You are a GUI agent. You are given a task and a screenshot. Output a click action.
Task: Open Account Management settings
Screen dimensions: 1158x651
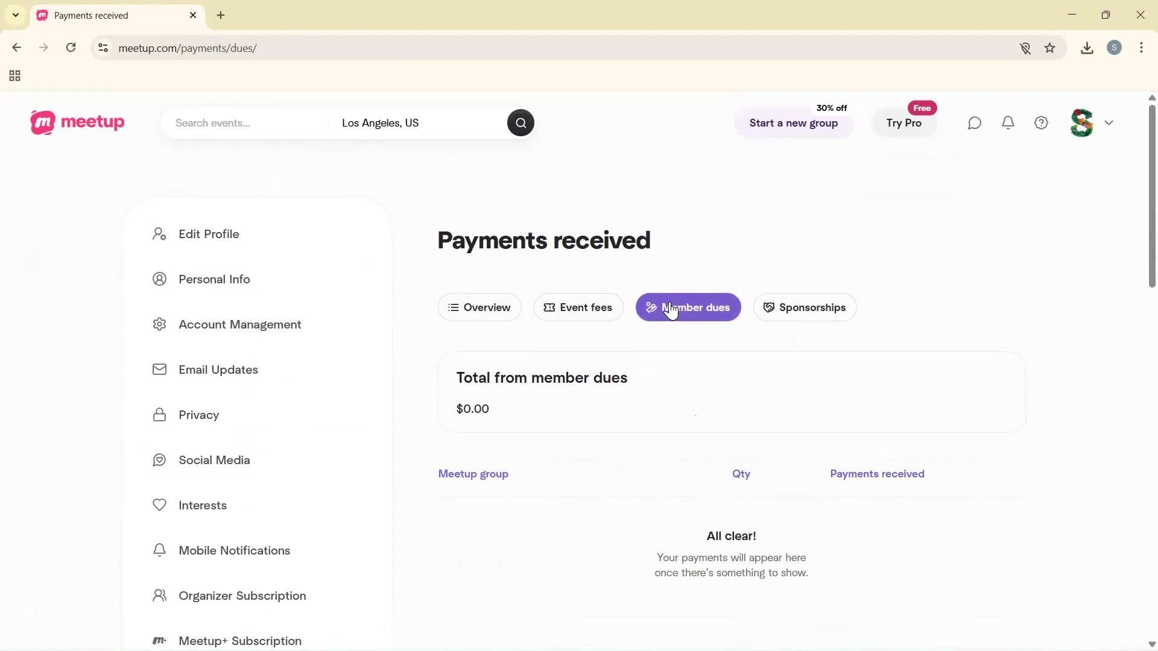pos(239,324)
